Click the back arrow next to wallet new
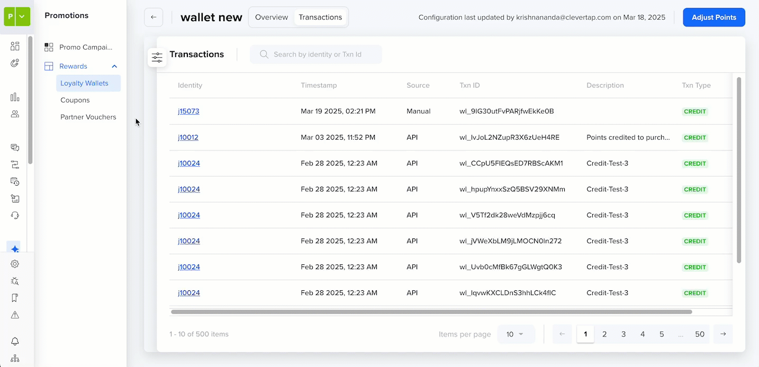Viewport: 759px width, 367px height. (x=153, y=17)
